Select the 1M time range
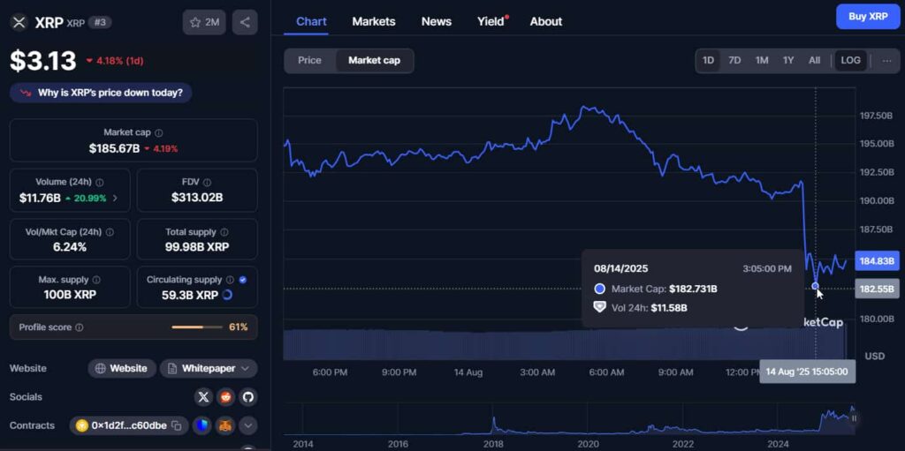This screenshot has width=905, height=451. (x=762, y=60)
